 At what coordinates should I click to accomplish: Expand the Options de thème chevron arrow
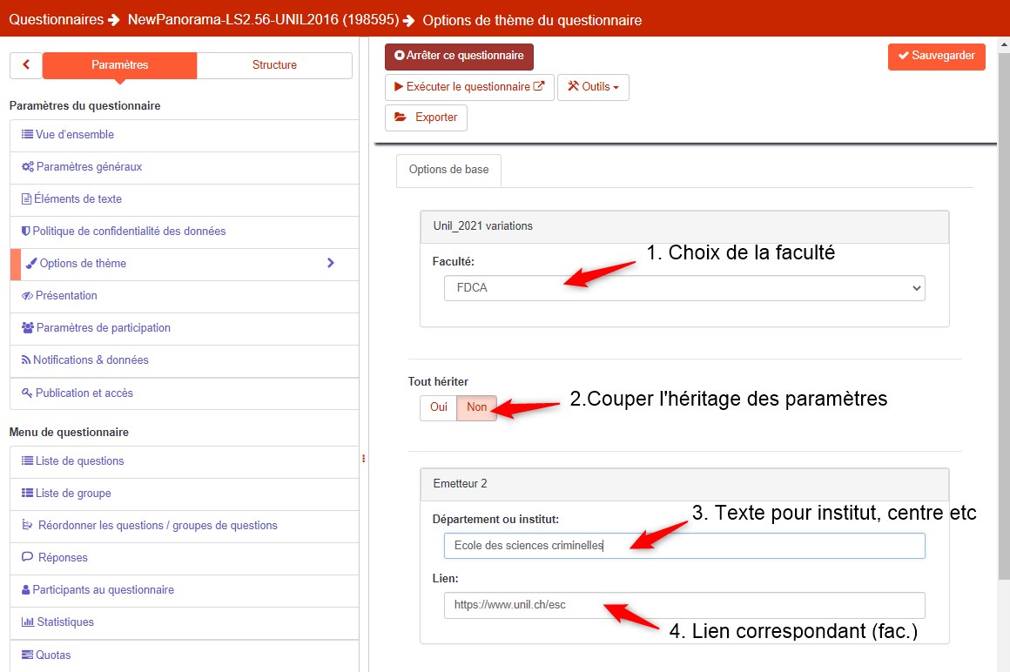click(330, 263)
